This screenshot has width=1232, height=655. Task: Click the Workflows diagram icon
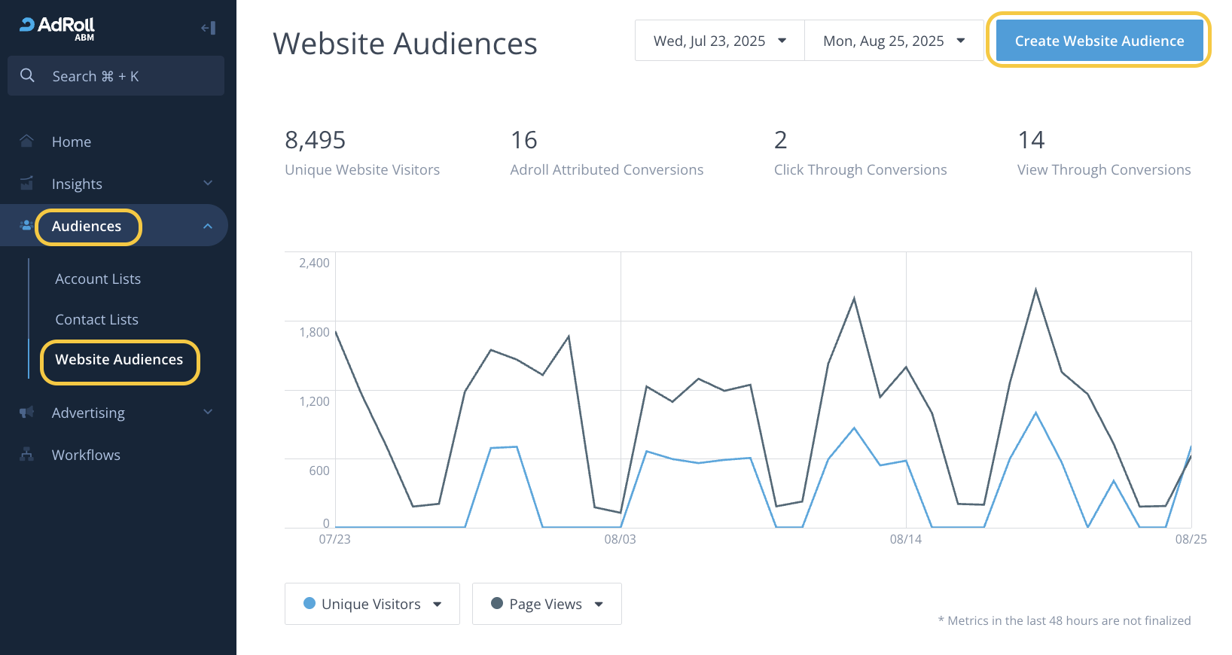[26, 455]
